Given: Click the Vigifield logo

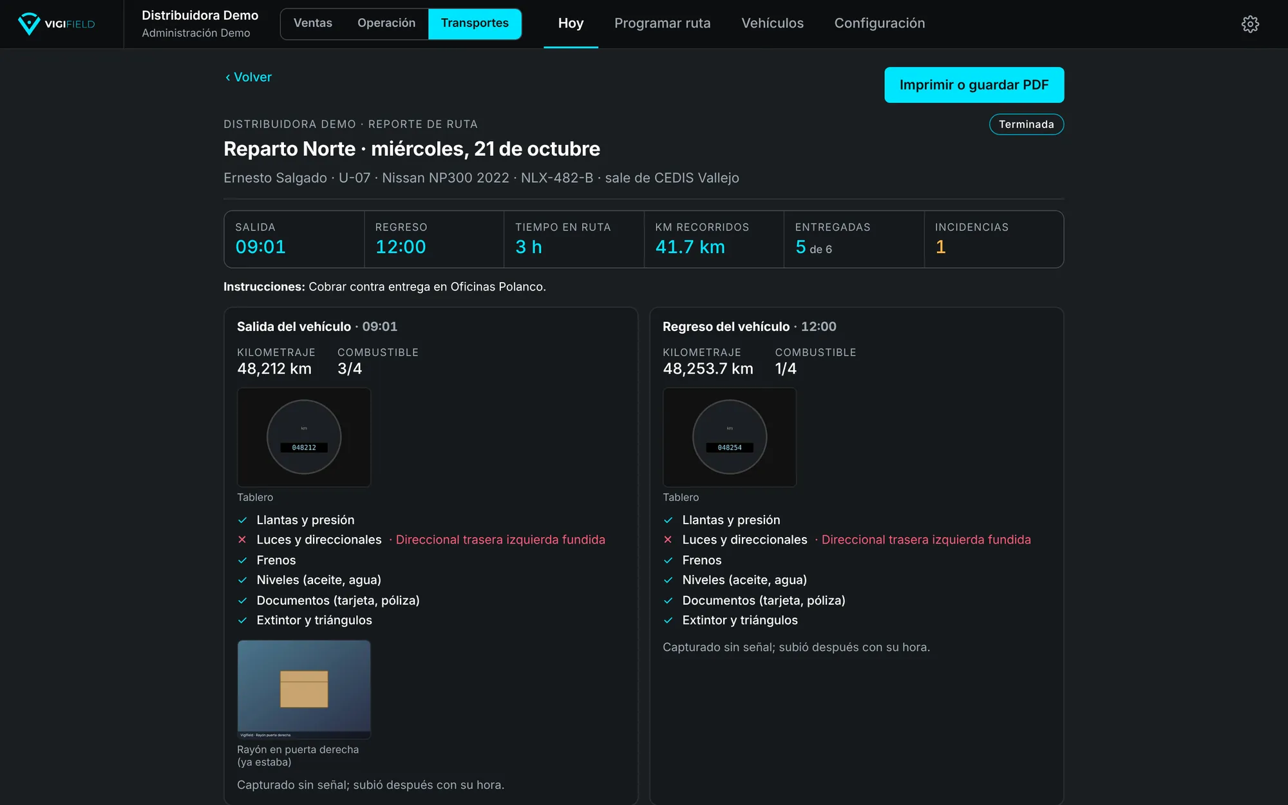Looking at the screenshot, I should tap(57, 24).
